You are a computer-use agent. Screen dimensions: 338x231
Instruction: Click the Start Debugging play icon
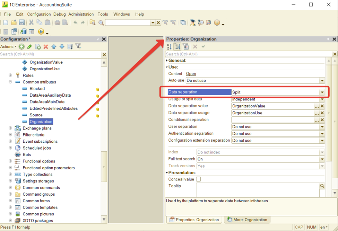[41, 32]
